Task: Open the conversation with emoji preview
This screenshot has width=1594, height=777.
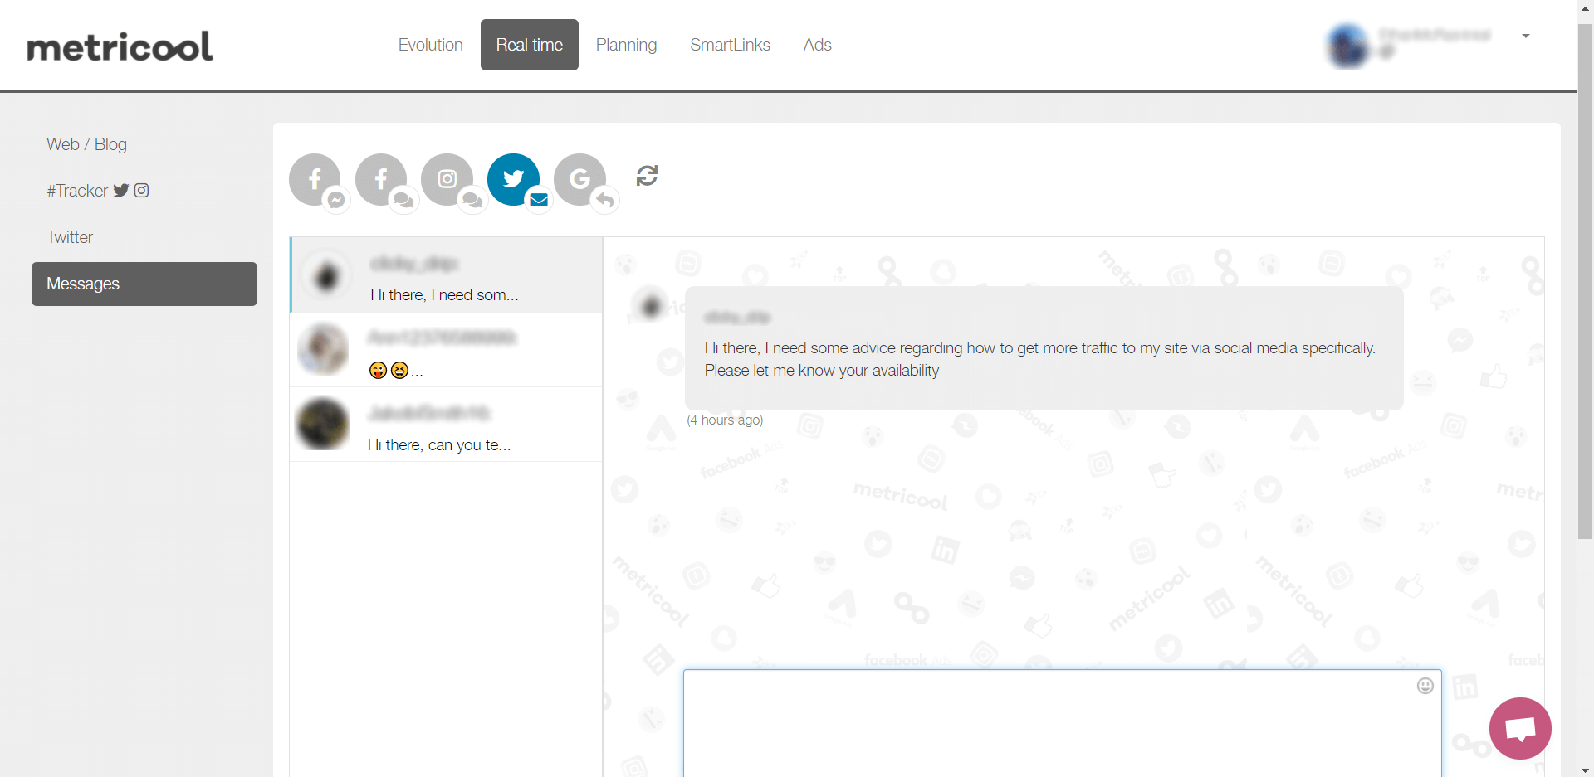Action: click(446, 350)
